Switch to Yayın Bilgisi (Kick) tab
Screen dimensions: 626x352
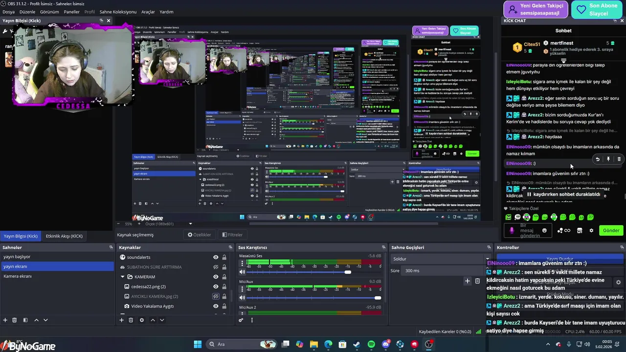[x=21, y=236]
